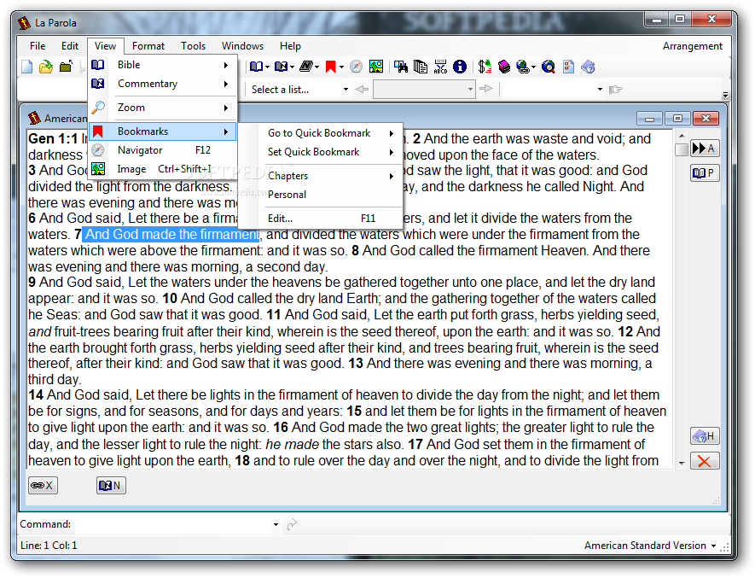Screen dimensions: 755x578
Task: Click the grayed right arrow beside list box
Action: coord(486,89)
